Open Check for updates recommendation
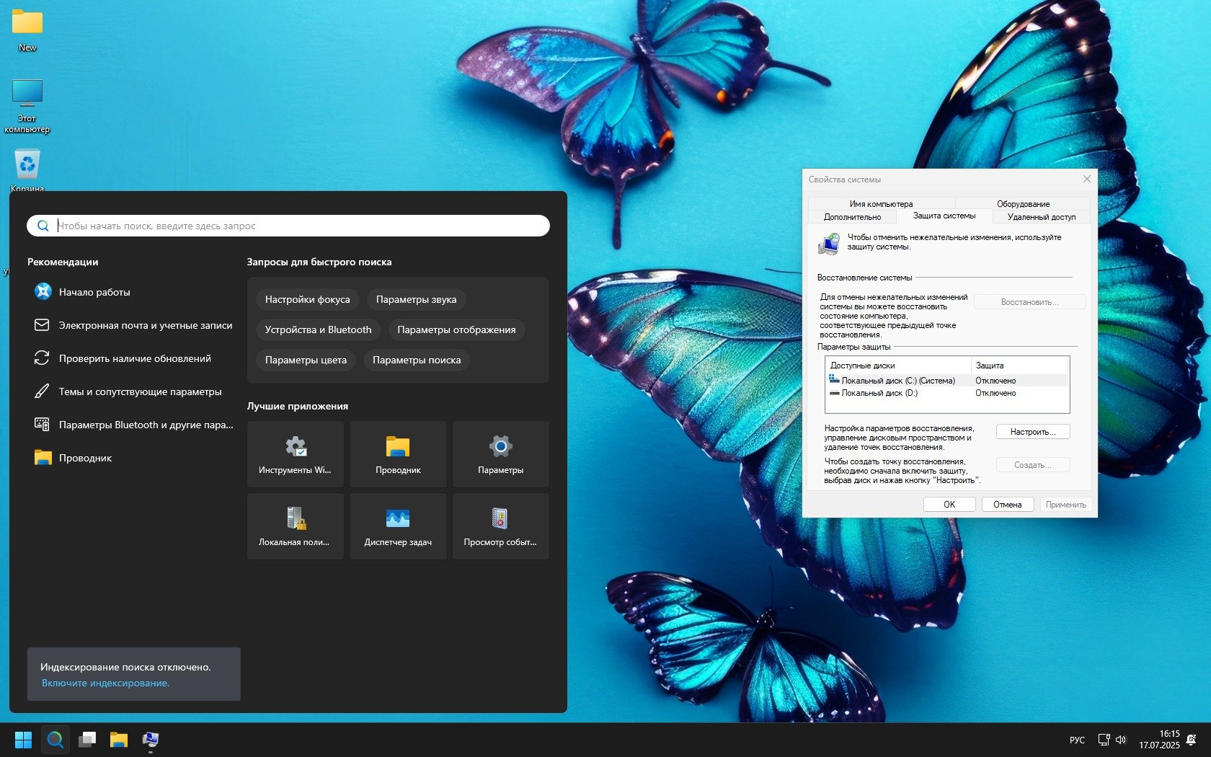Image resolution: width=1211 pixels, height=757 pixels. (135, 358)
